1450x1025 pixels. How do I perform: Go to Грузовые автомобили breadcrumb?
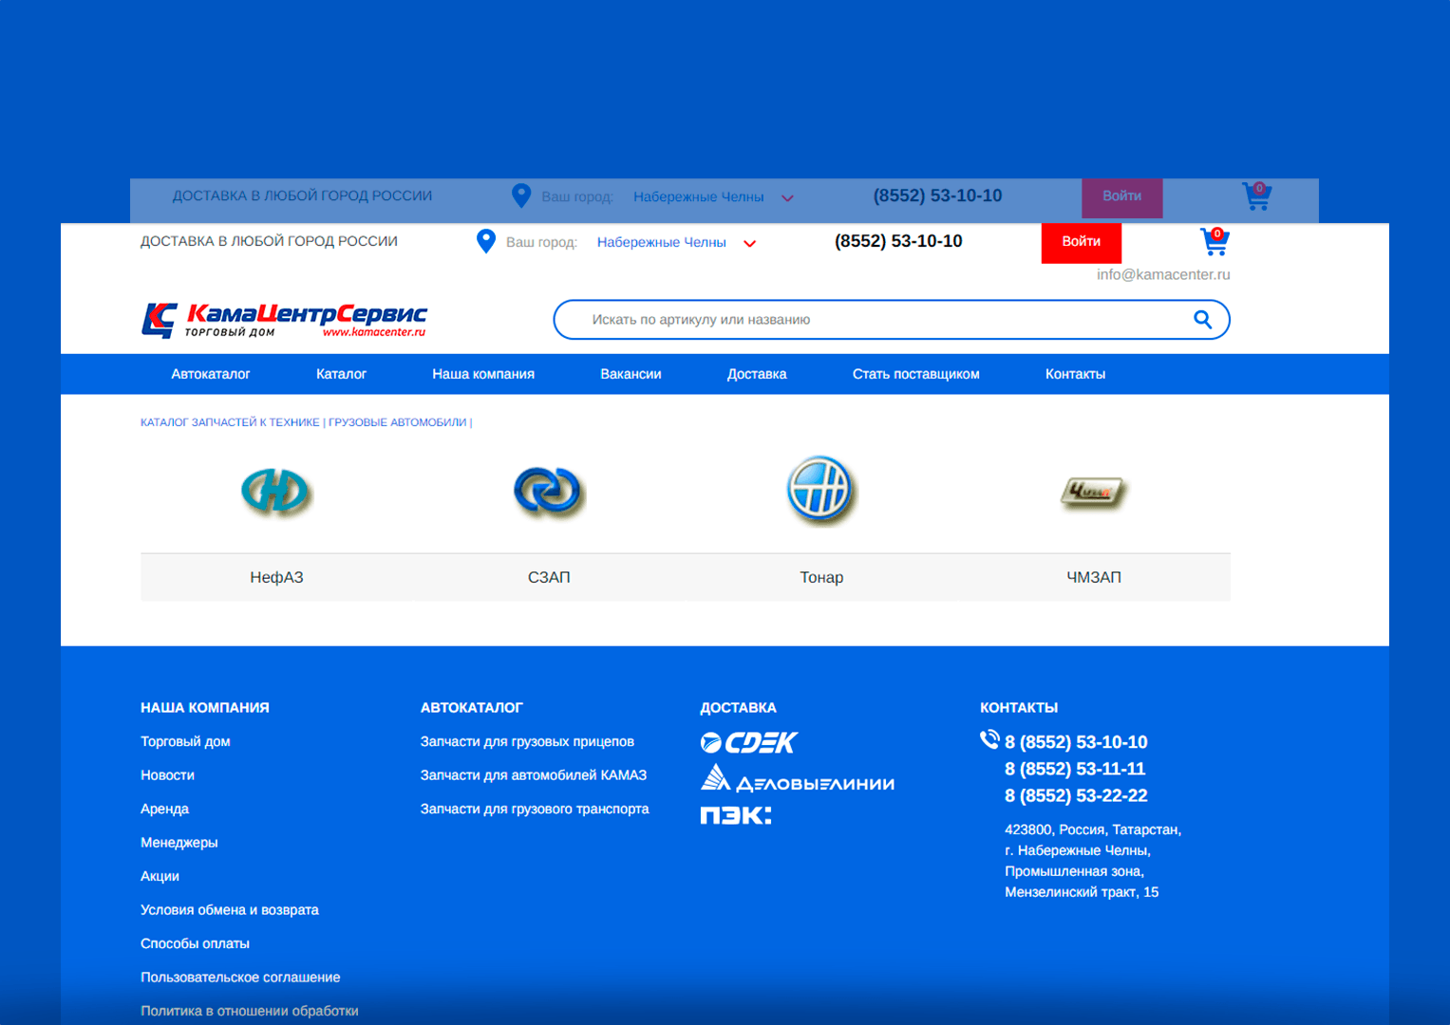[398, 422]
